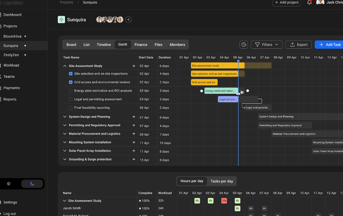Open the Finance tab
The width and height of the screenshot is (343, 216).
[x=141, y=44]
